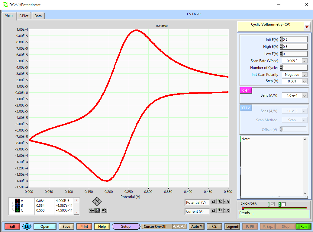This screenshot has height=232, width=313.
Task: Toggle the Current axis lock icon
Action: pyautogui.click(x=213, y=211)
